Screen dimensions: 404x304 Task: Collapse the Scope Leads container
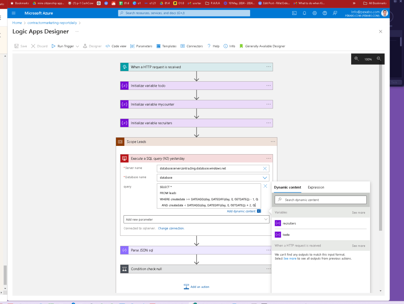[196, 142]
